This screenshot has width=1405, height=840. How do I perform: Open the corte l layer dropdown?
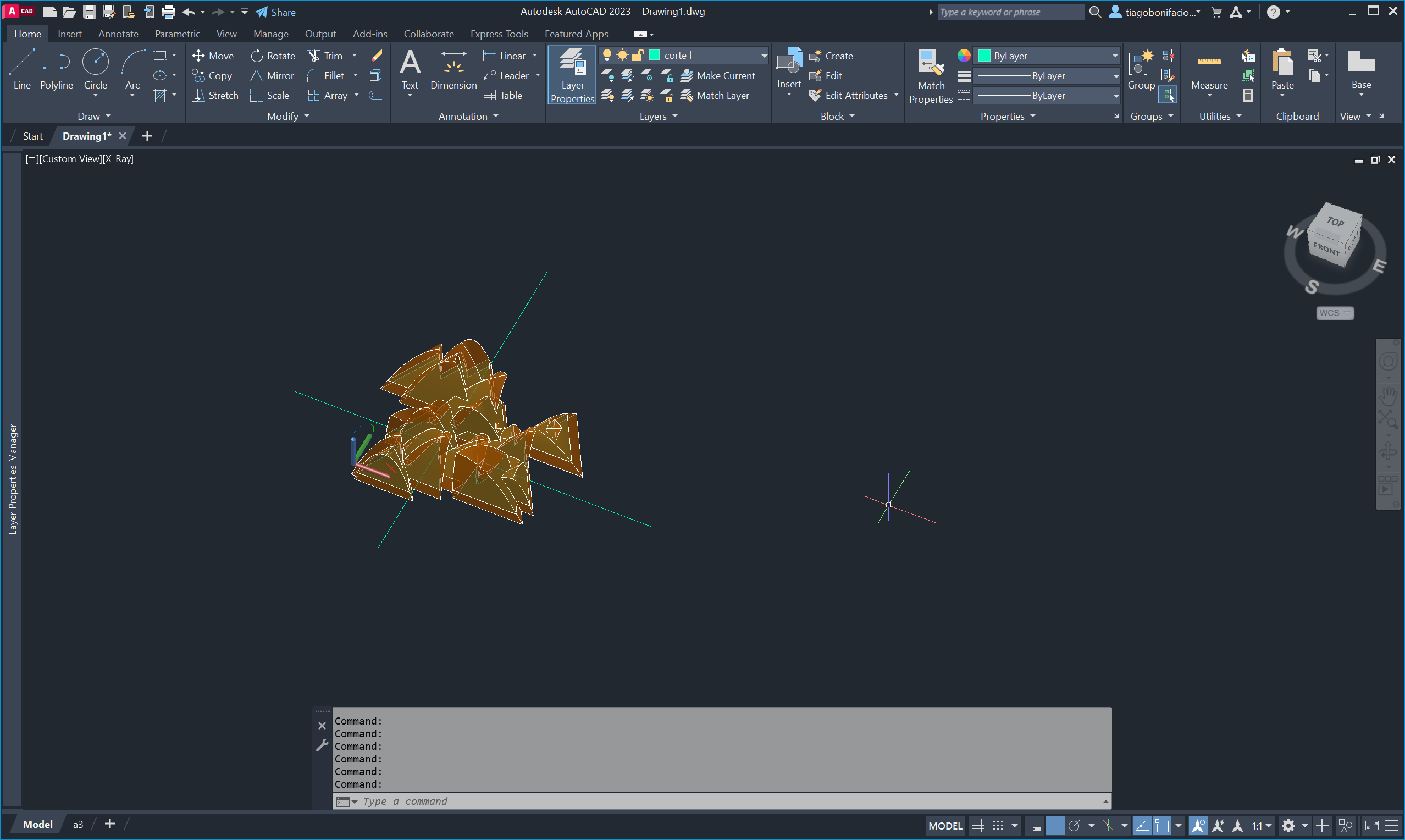[764, 56]
